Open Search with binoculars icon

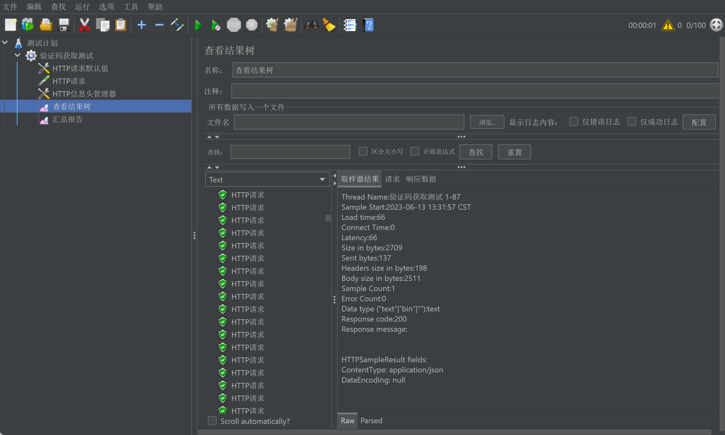(311, 25)
